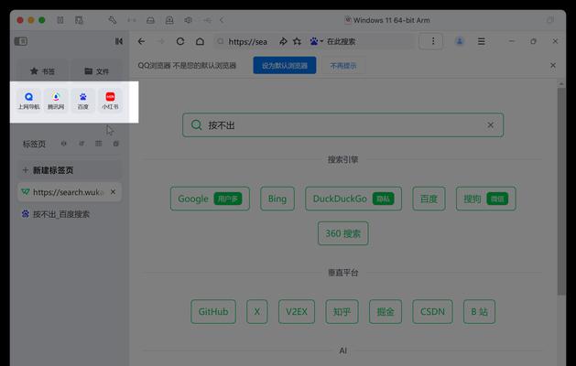
Task: Go to the browser home page icon
Action: [x=201, y=41]
